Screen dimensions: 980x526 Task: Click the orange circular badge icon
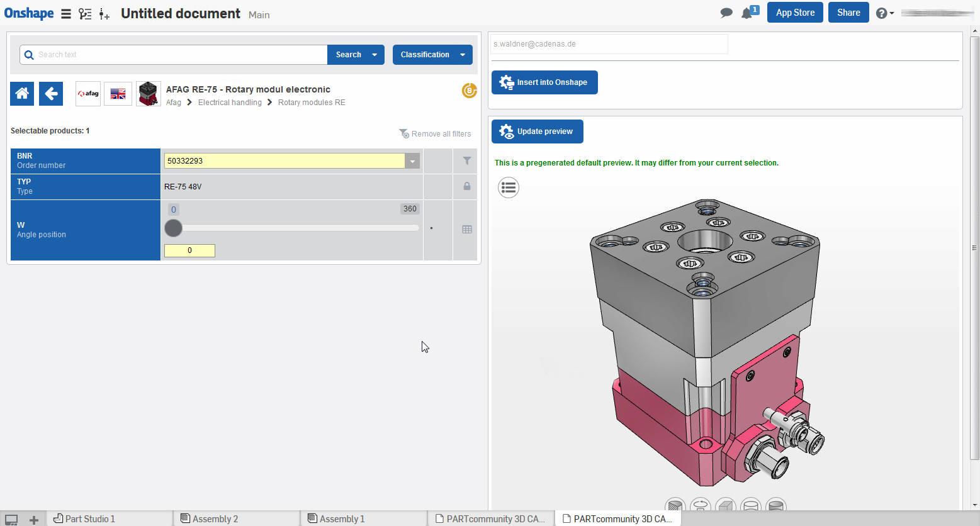469,91
